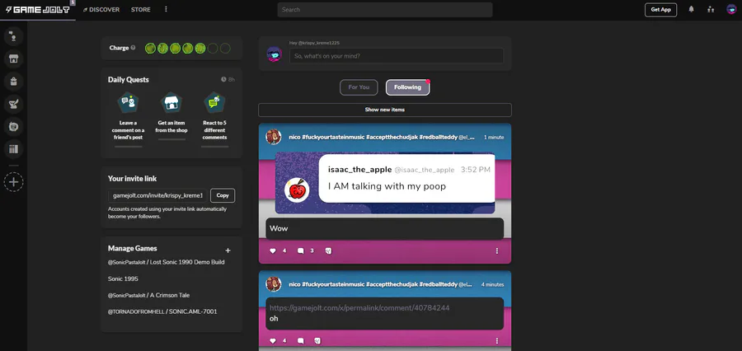742x351 pixels.
Task: Open the Sonic 1995 game
Action: (x=123, y=278)
